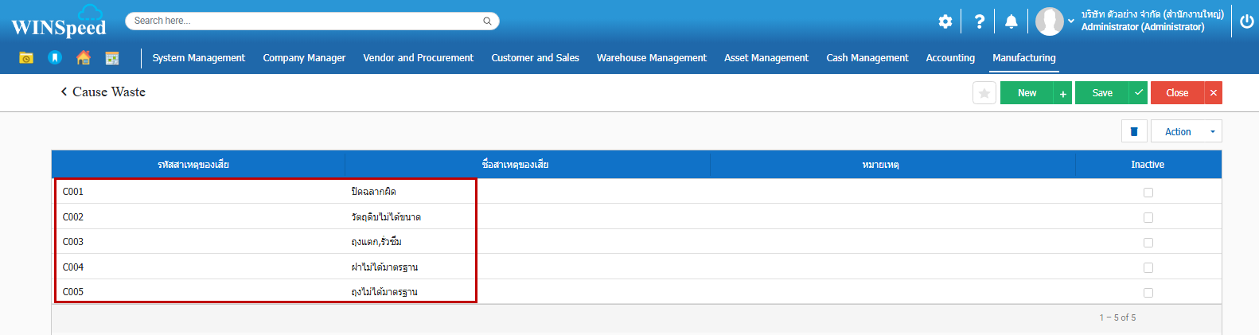Go to the home icon
The image size is (1259, 335).
click(84, 58)
